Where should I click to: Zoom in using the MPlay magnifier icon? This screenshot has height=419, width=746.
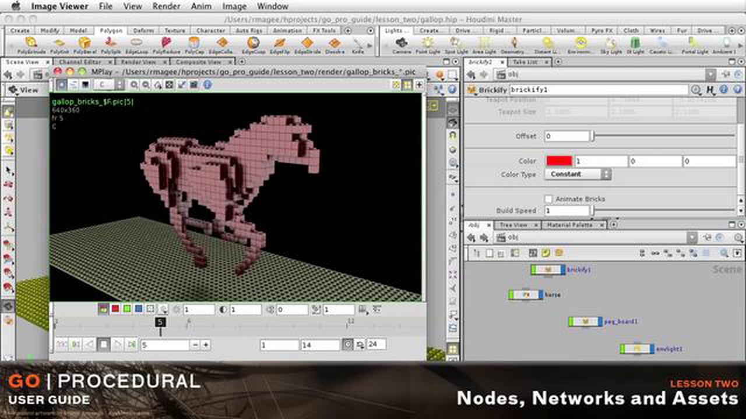[x=135, y=84]
